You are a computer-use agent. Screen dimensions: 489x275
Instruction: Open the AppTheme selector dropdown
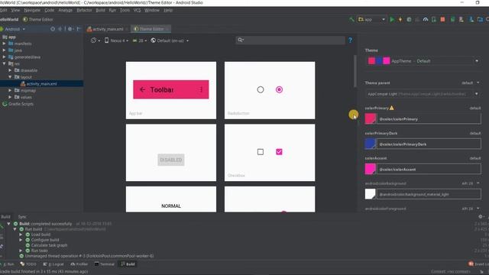(x=423, y=61)
